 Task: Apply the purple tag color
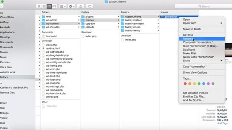208,84
